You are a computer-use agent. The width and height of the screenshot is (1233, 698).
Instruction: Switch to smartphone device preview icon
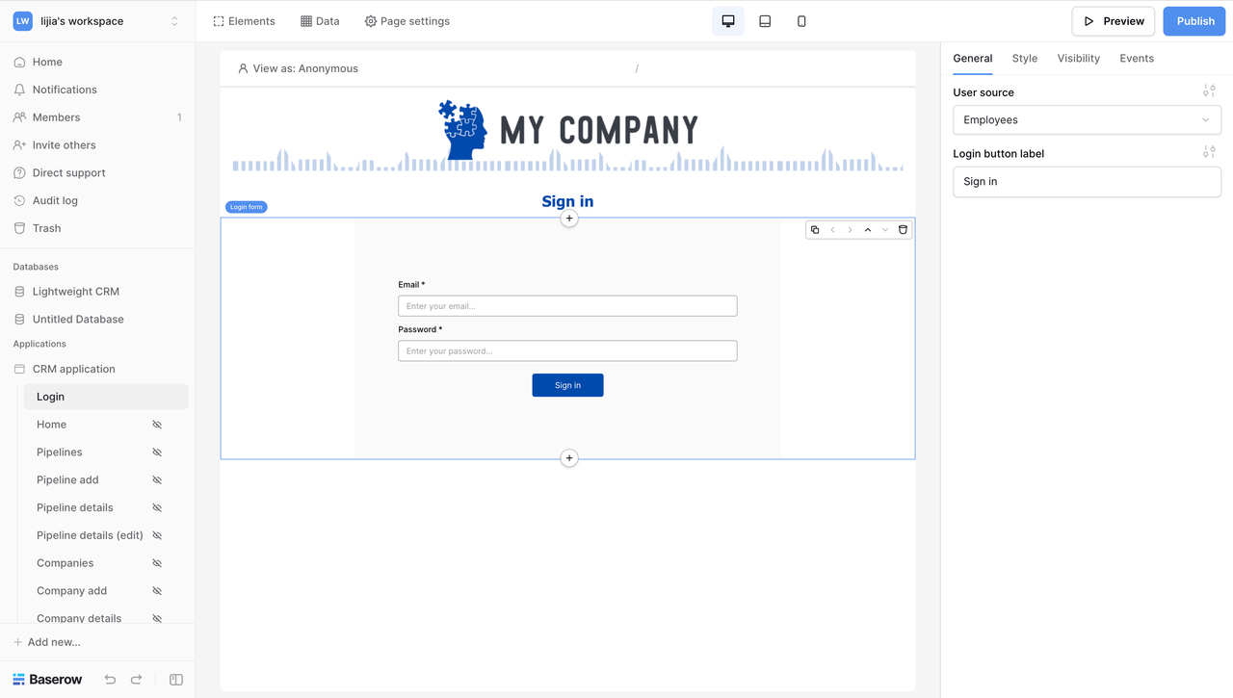click(801, 21)
